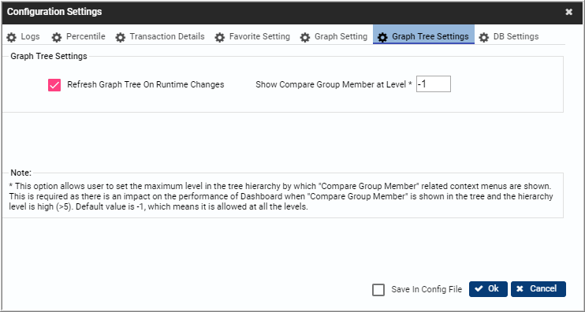
Task: Click the gear icon beside Percentile
Action: pyautogui.click(x=56, y=37)
